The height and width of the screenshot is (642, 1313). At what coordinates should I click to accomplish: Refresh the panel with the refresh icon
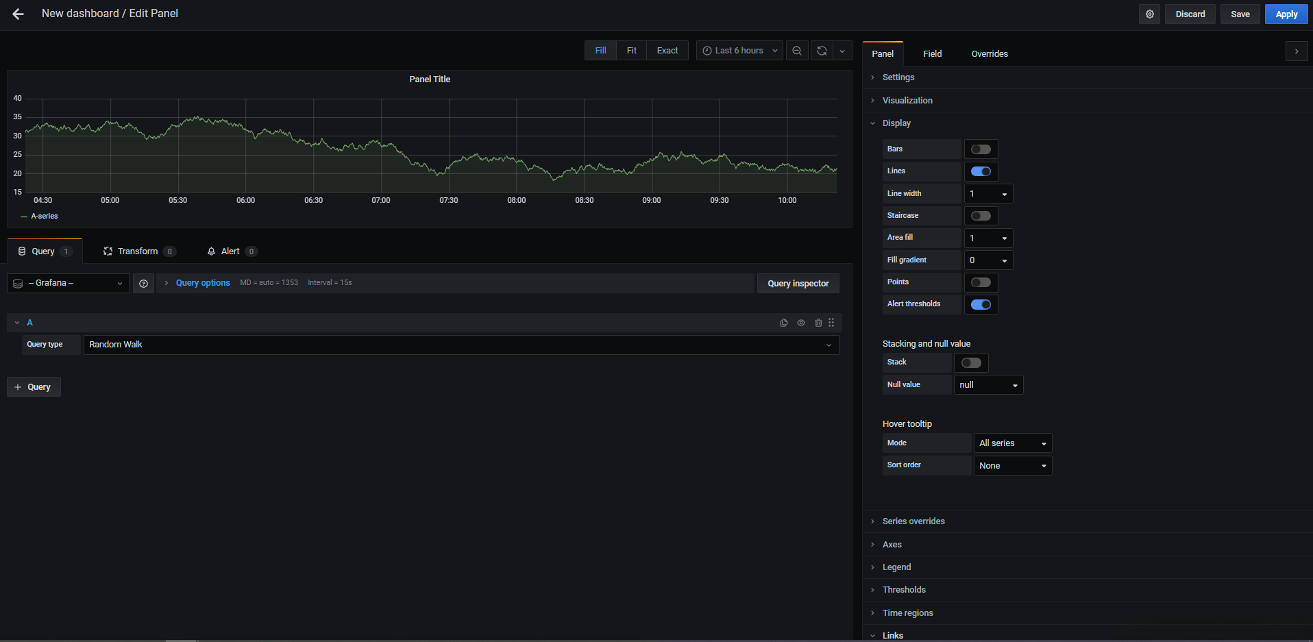click(822, 51)
